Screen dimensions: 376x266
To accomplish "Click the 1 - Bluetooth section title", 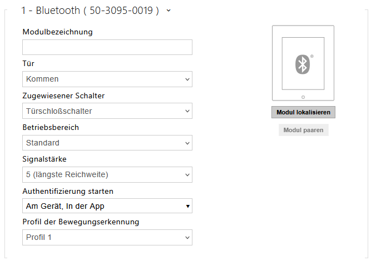I will point(90,11).
